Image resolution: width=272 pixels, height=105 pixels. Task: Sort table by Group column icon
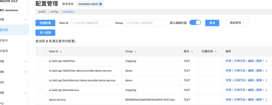click(x=136, y=52)
